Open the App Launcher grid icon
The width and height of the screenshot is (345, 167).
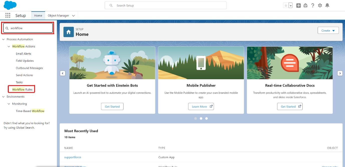point(8,16)
